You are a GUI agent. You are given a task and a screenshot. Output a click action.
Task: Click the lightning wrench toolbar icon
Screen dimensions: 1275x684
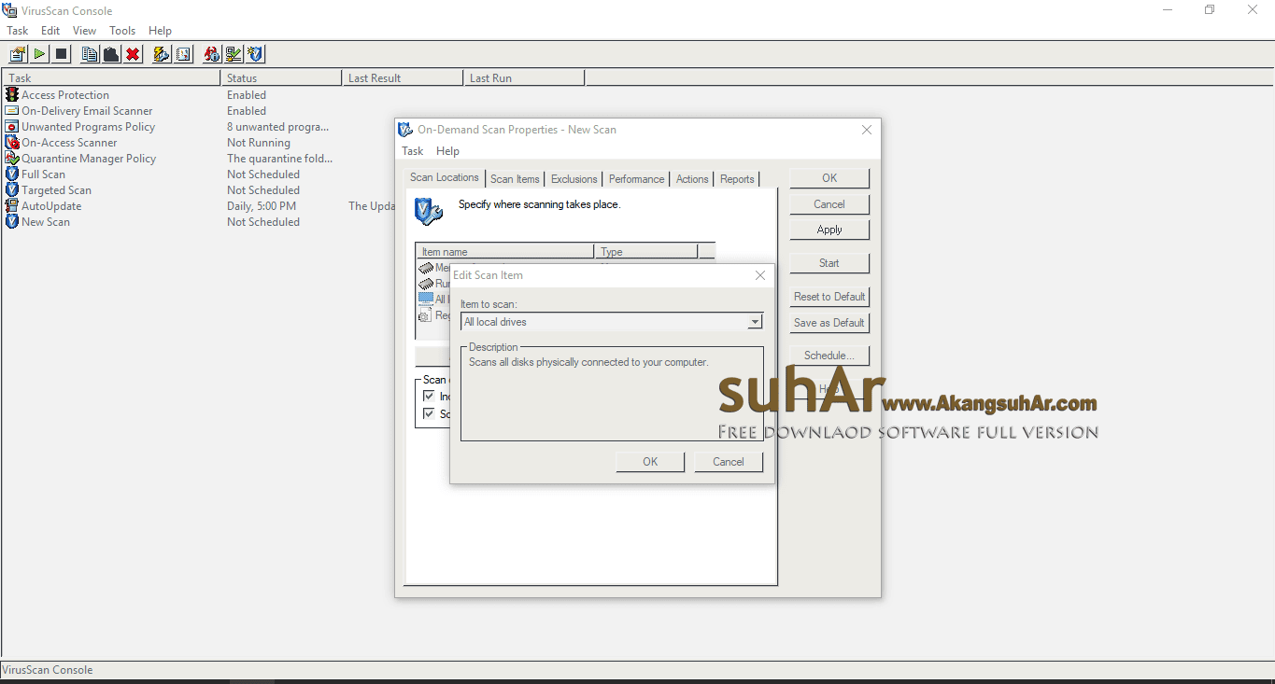[x=162, y=54]
